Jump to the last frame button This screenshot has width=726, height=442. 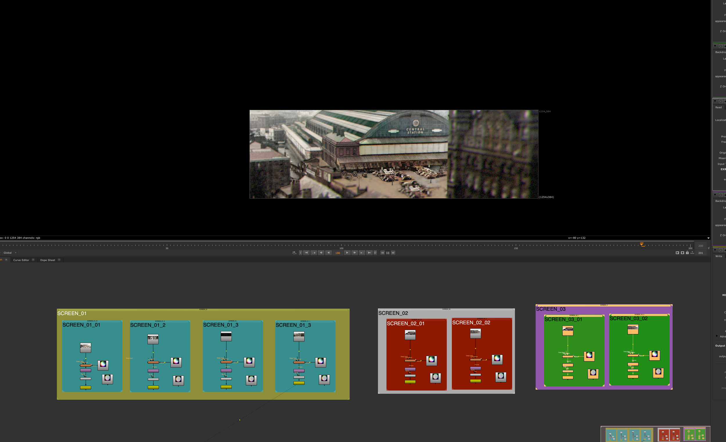click(369, 253)
